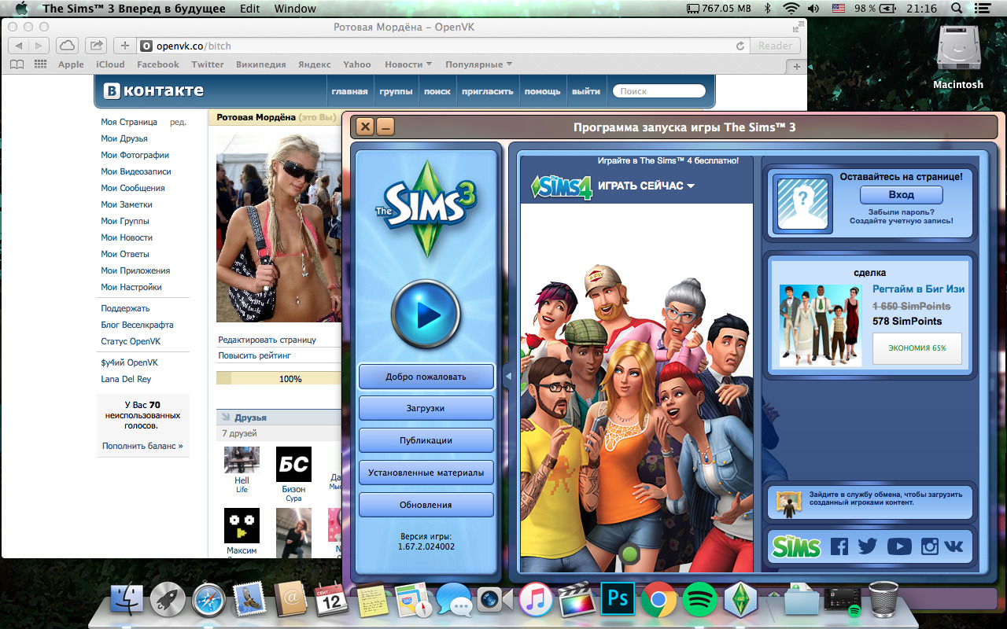Screen dimensions: 1007x629
Task: Open the Регтайм в Биг Изи deal link
Action: tap(918, 289)
